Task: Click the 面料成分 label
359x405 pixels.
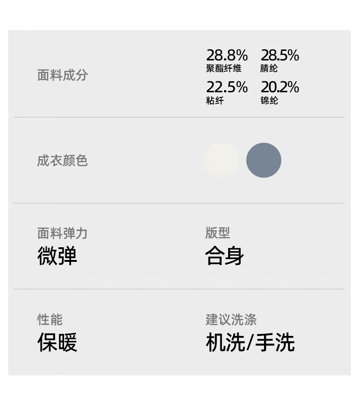Action: [62, 75]
